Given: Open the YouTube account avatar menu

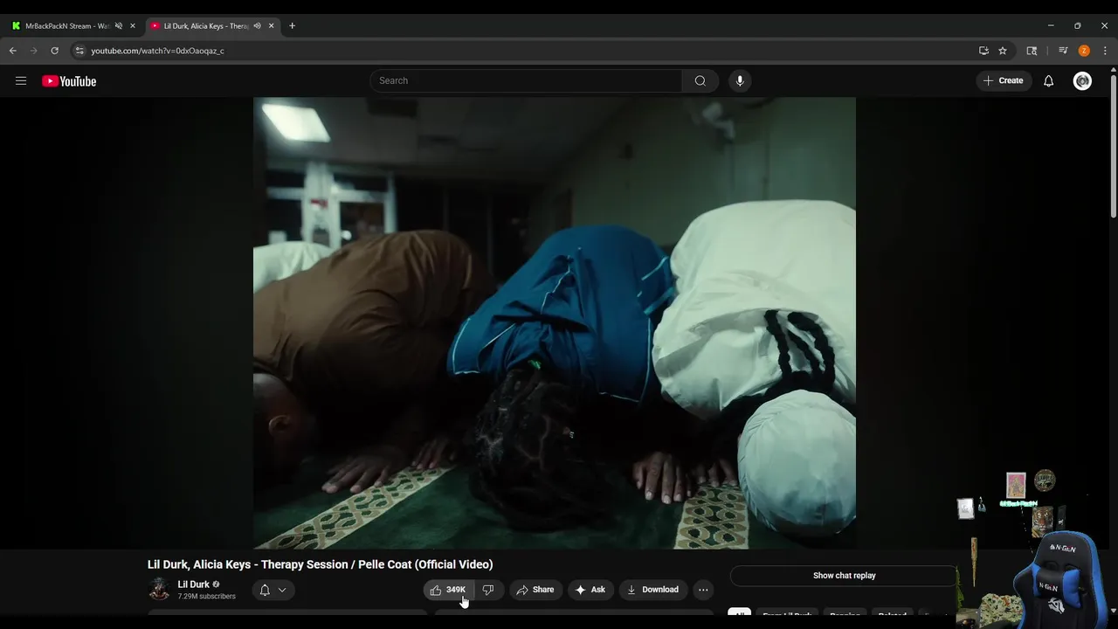Looking at the screenshot, I should [x=1082, y=81].
